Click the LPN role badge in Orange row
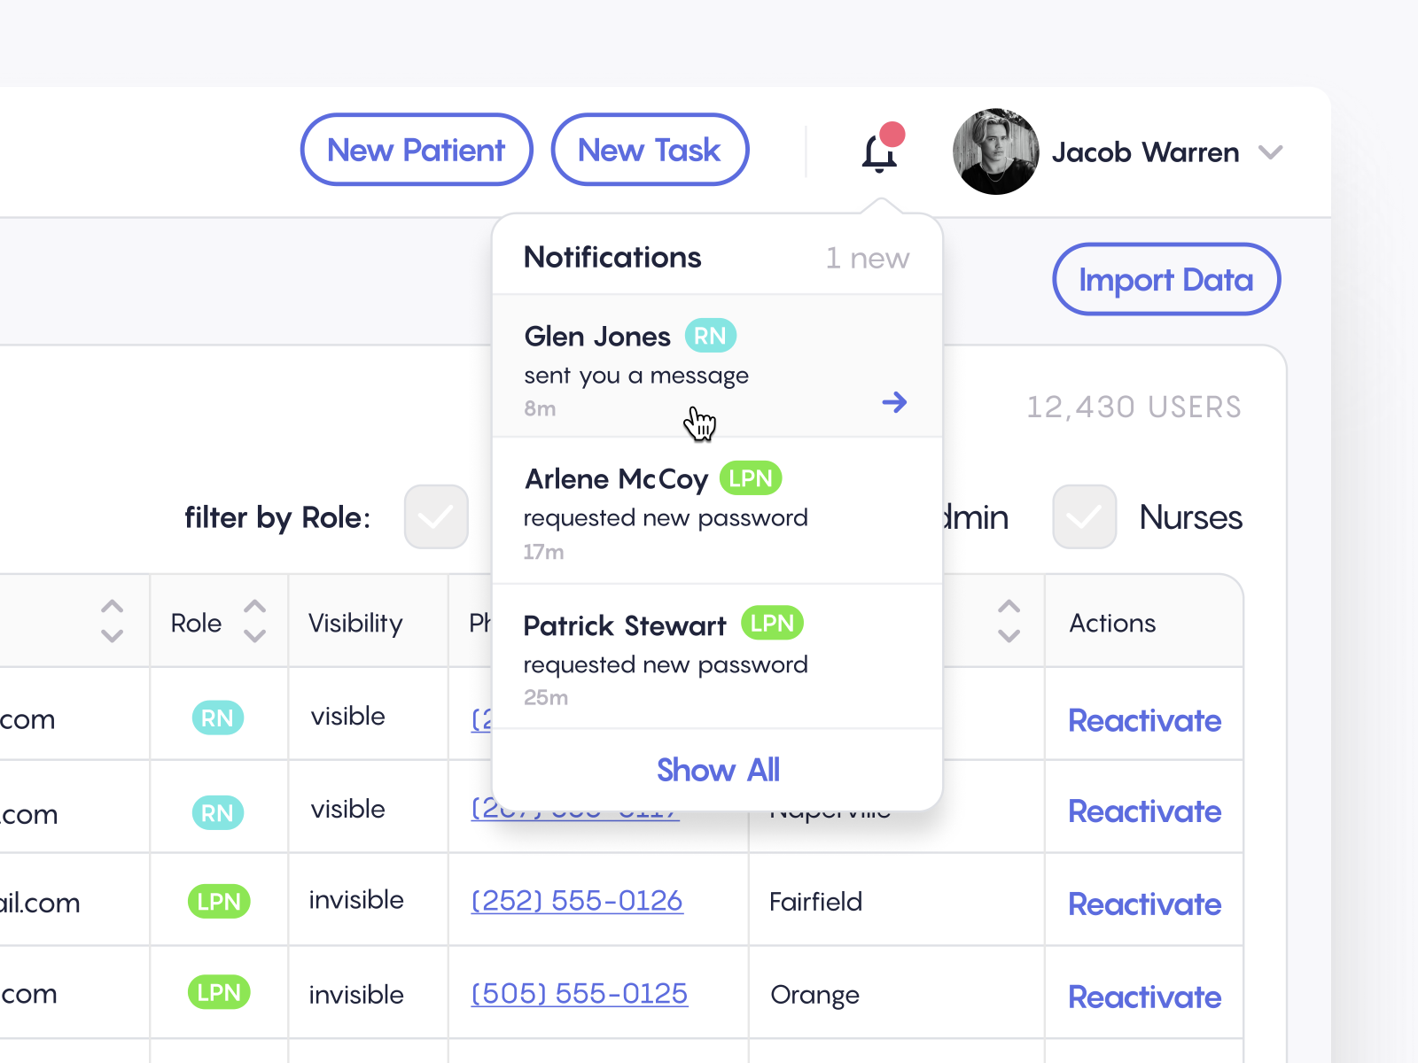The height and width of the screenshot is (1063, 1418). coord(219,993)
